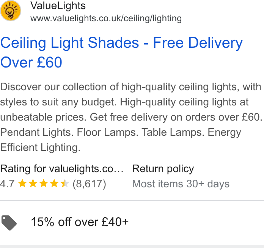The height and width of the screenshot is (248, 264).
Task: Click the price tag promotion icon
Action: tap(9, 223)
